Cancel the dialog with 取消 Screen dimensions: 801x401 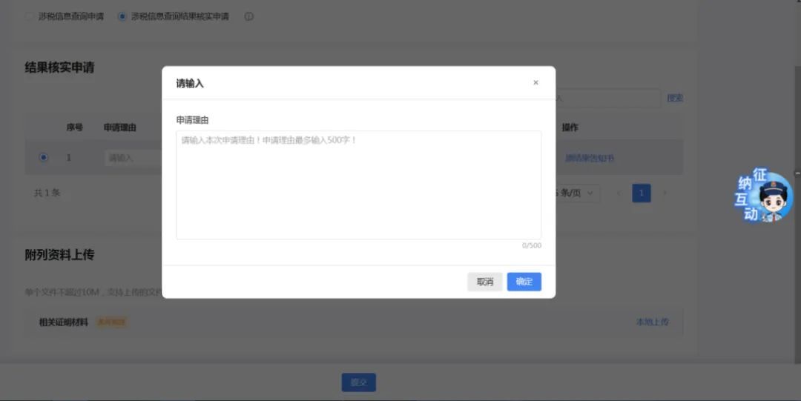pyautogui.click(x=485, y=282)
